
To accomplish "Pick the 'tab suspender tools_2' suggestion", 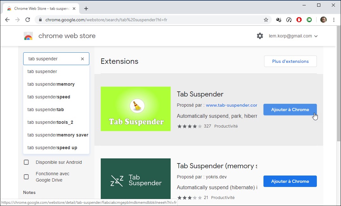I will pos(50,122).
